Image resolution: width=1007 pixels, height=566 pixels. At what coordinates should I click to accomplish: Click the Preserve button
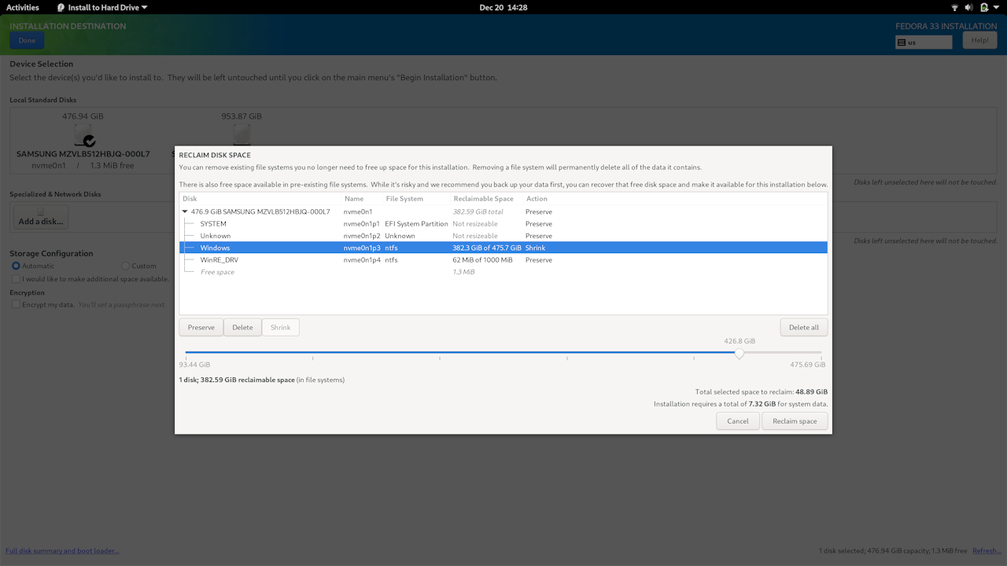(201, 327)
